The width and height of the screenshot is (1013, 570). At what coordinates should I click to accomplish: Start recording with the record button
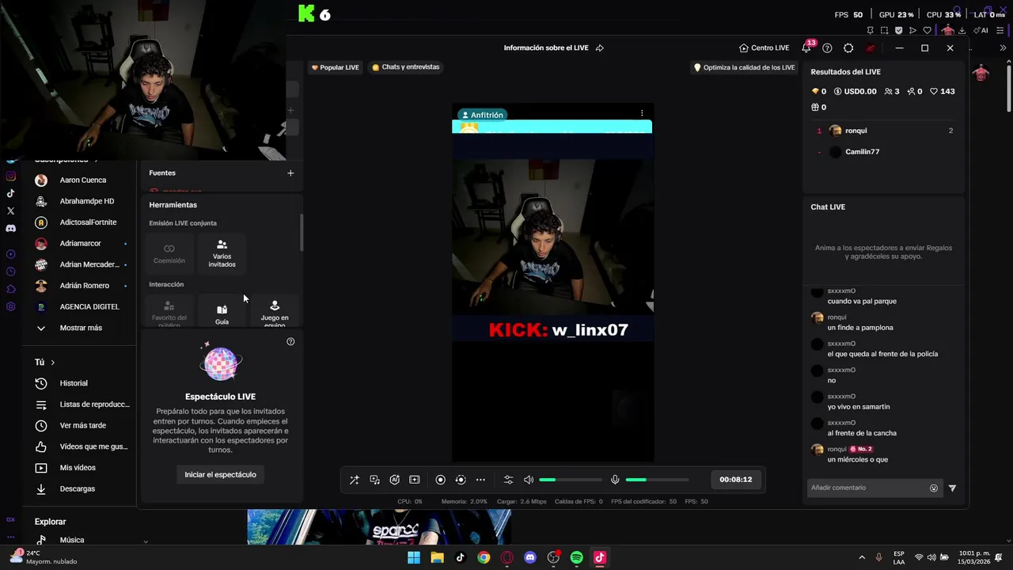click(440, 480)
